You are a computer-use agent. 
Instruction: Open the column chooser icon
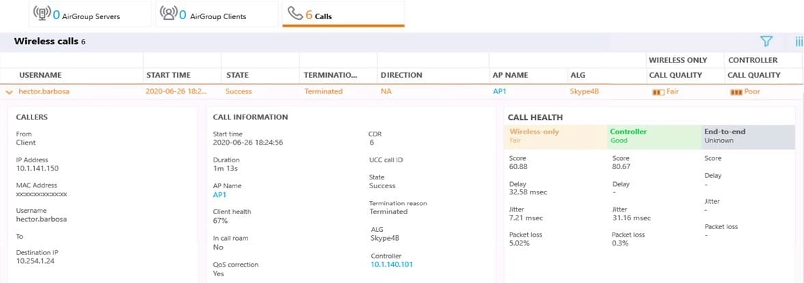click(x=799, y=42)
